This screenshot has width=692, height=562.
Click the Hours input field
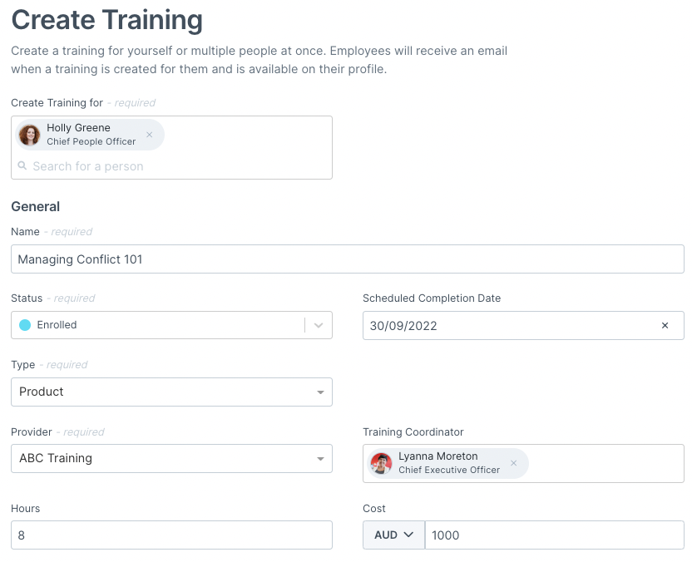click(x=171, y=535)
